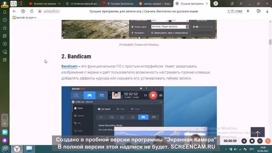
Task: Toggle Записывать звук с микрофона checkbox in image
Action: coord(152,33)
